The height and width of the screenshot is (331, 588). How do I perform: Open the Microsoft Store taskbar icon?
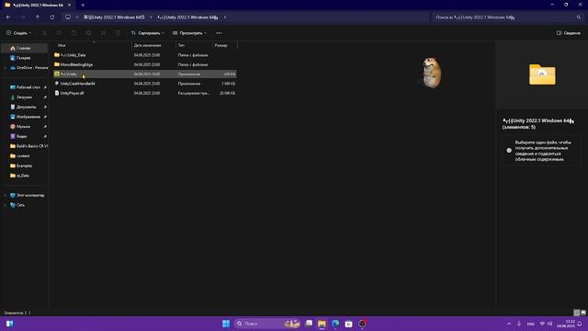tap(348, 324)
